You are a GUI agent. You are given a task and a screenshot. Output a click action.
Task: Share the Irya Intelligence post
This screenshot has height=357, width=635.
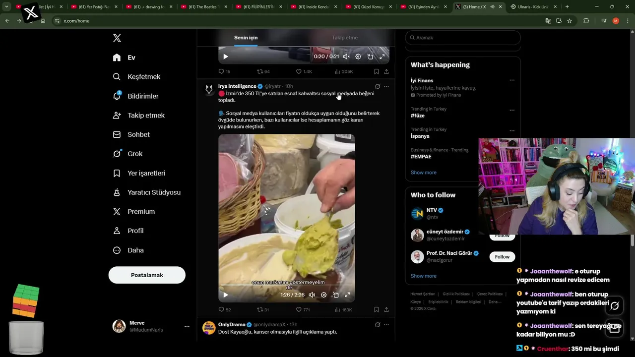(x=386, y=309)
